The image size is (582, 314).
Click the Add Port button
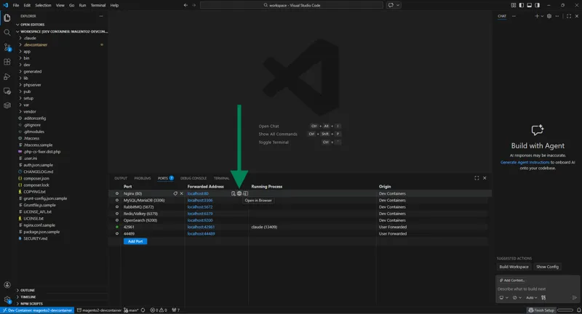click(x=135, y=241)
